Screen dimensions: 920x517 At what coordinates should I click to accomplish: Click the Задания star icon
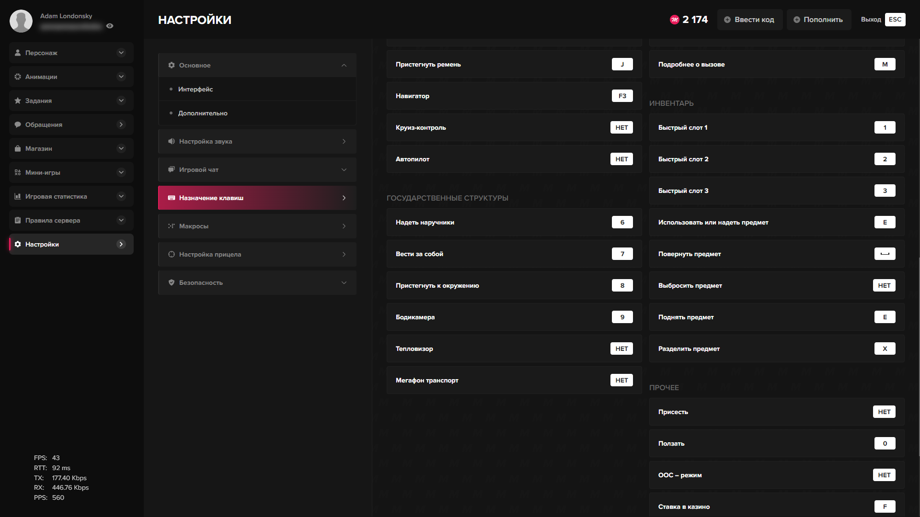(18, 101)
